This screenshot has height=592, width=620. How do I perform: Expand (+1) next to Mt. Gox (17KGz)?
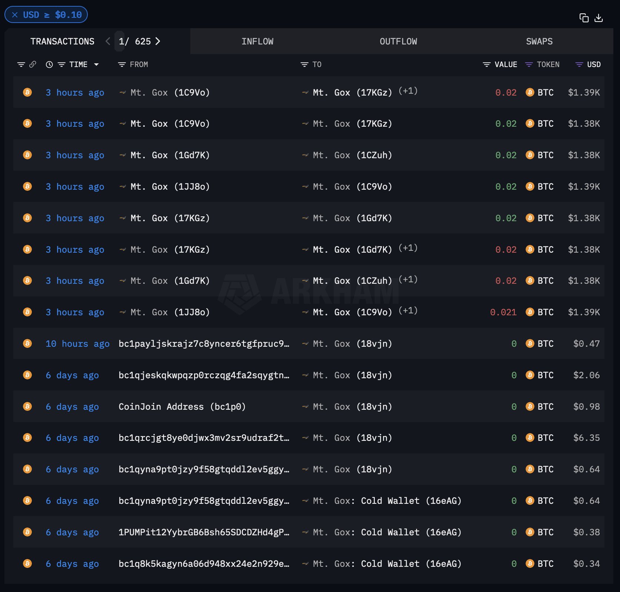click(408, 91)
